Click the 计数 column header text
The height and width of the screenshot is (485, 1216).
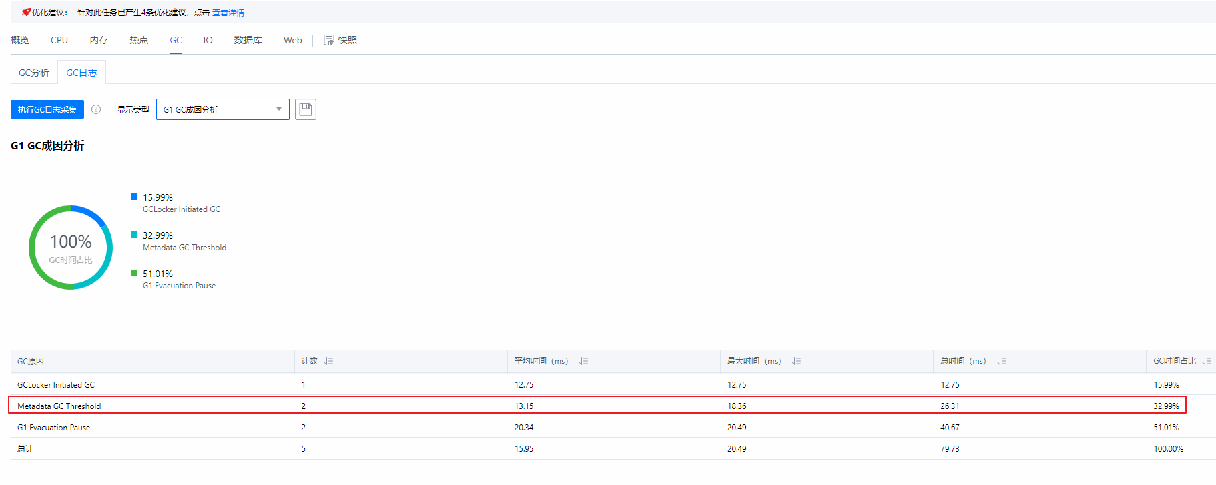point(309,361)
